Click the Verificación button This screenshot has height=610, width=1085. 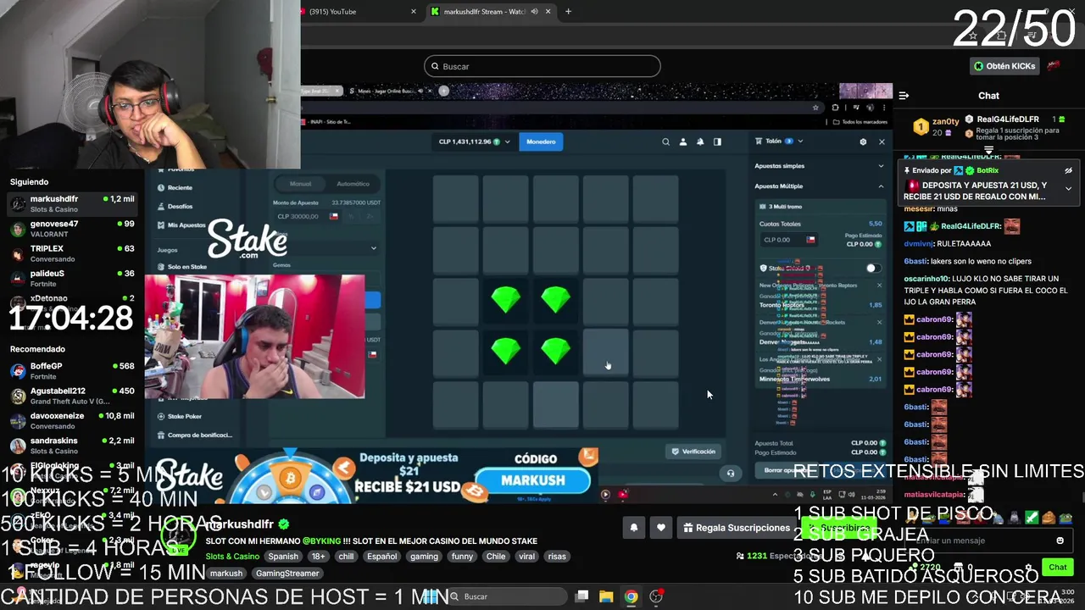click(x=693, y=452)
